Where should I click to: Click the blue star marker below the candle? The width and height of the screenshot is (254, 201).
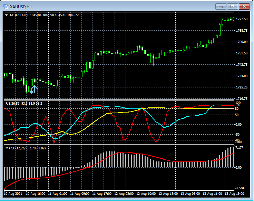[x=31, y=92]
